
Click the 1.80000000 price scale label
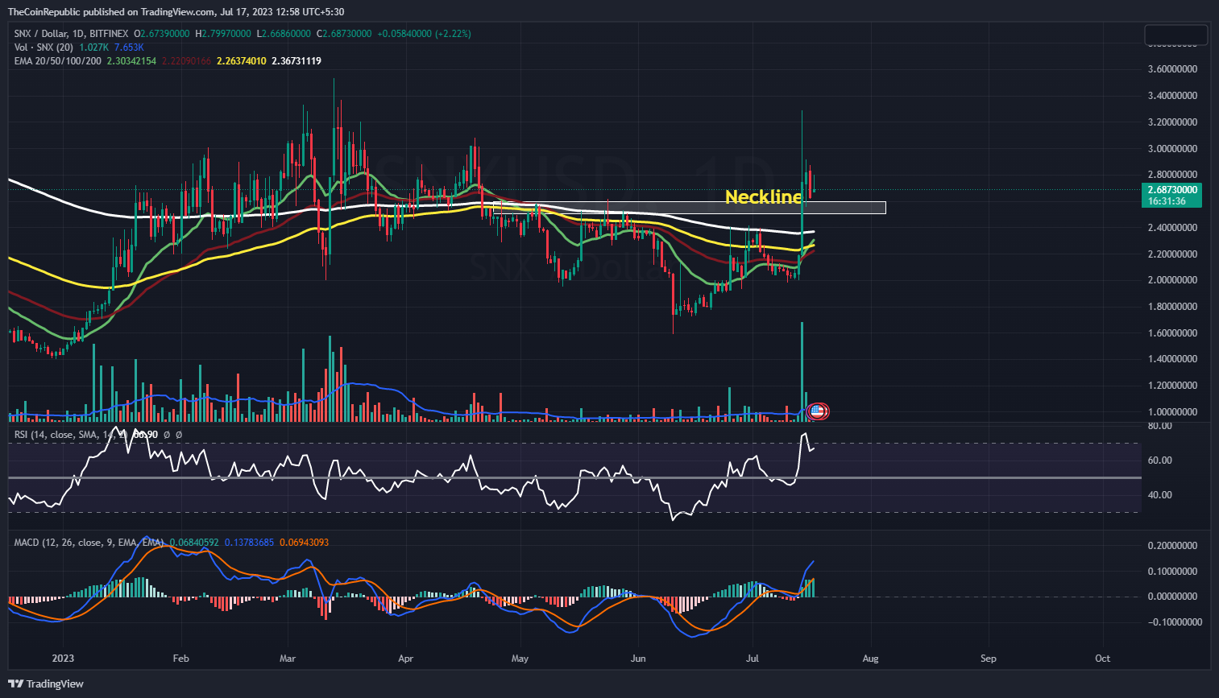click(x=1171, y=307)
